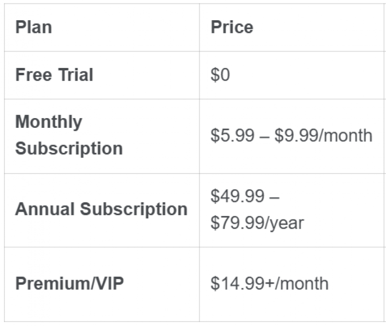Click the $5.99 – $9.99/month price cell
Viewport: 386px width, 326px height.
point(291,136)
